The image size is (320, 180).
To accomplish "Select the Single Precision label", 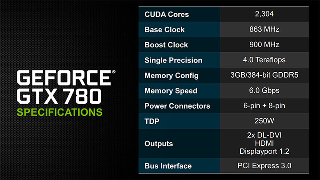I will pos(173,60).
